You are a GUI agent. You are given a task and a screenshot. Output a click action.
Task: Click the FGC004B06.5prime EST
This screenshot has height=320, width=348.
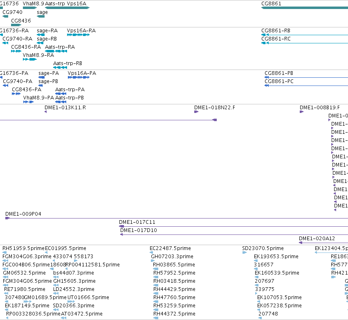coord(5,269)
